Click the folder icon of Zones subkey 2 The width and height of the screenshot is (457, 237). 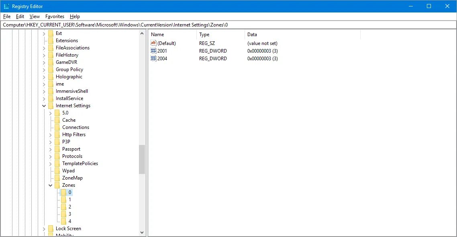[63, 207]
